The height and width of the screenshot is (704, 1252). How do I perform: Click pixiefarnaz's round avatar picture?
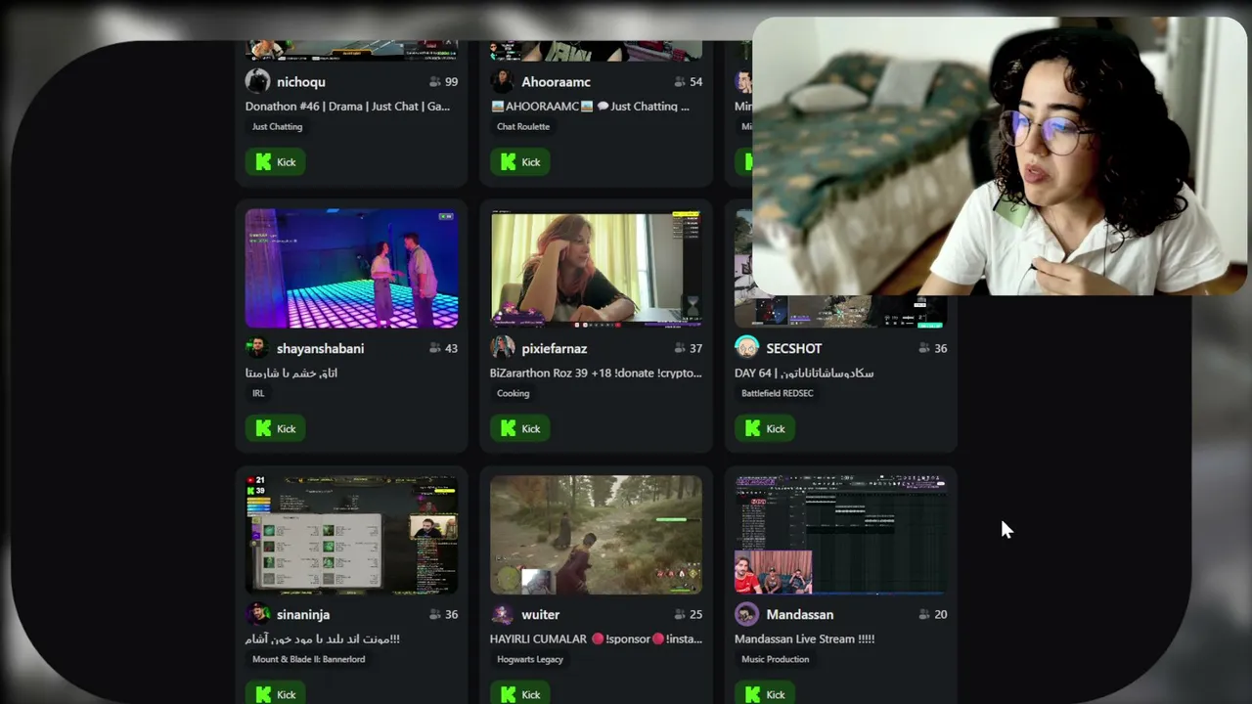[502, 348]
